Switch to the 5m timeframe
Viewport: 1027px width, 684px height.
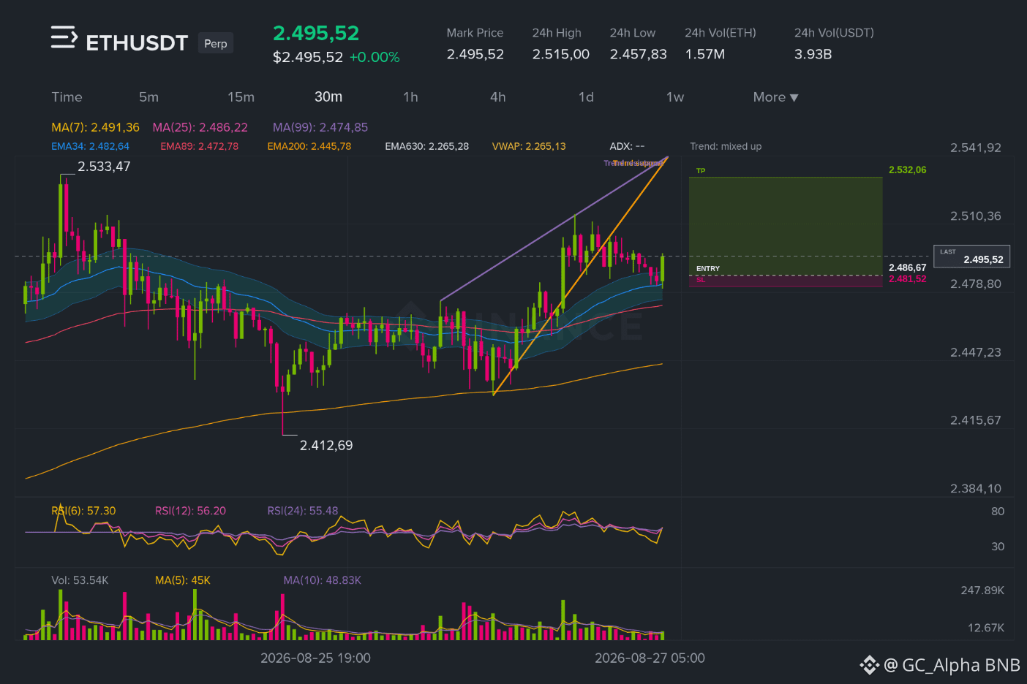click(x=148, y=97)
